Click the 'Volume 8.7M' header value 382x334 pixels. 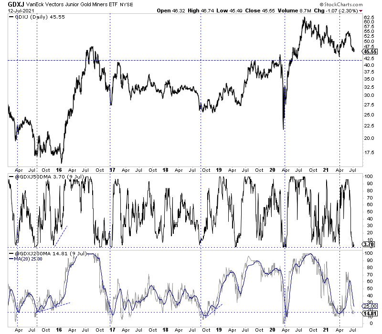point(296,10)
